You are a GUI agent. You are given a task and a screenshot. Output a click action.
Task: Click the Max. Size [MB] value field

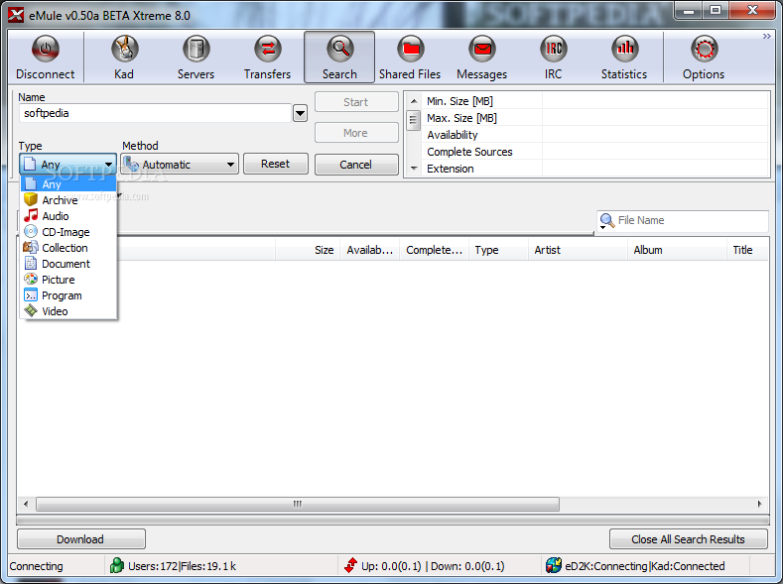click(655, 118)
